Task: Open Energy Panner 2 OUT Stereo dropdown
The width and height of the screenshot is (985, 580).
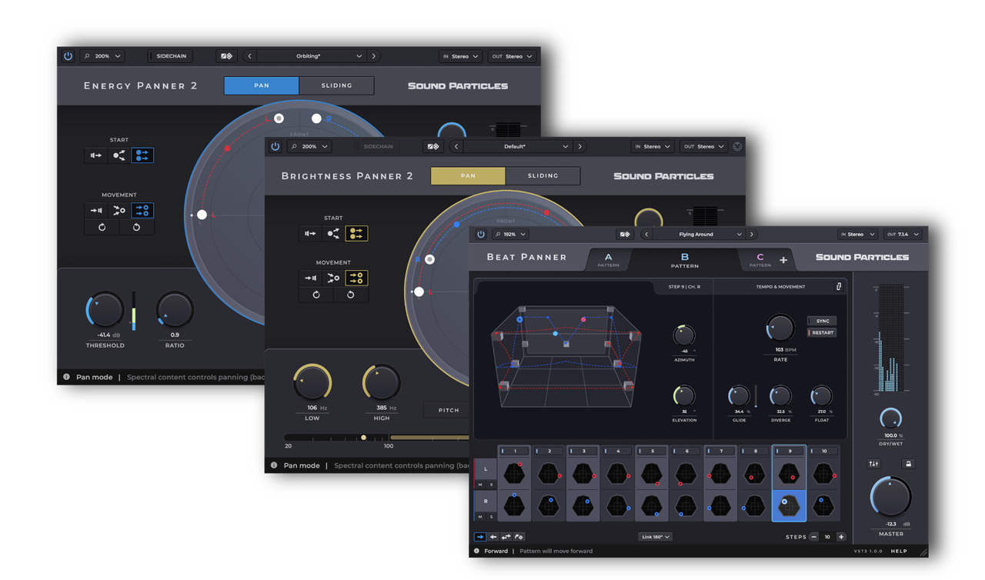Action: [512, 56]
